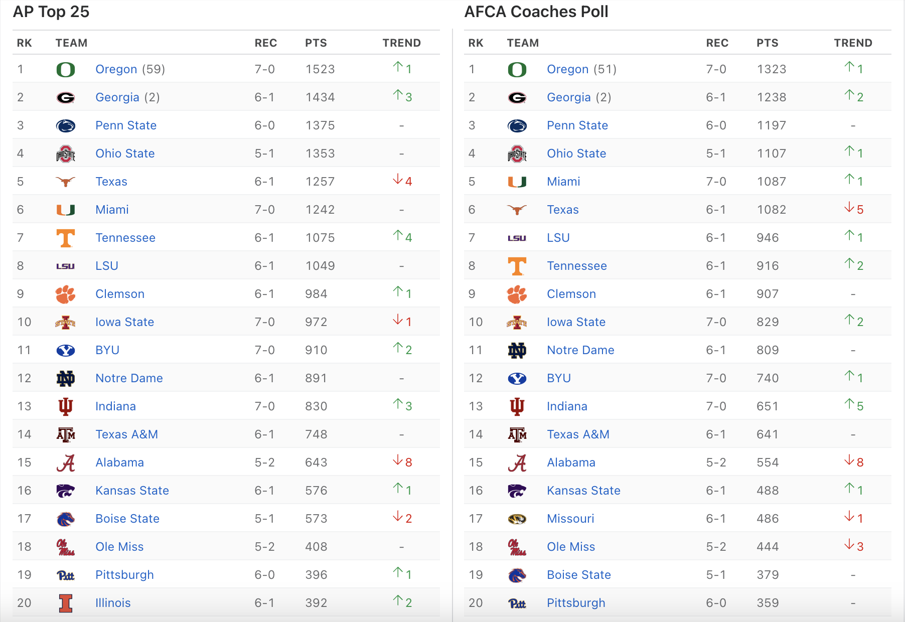Click the Penn State logo in the AP Top 25 table
Image resolution: width=905 pixels, height=622 pixels.
pos(66,125)
